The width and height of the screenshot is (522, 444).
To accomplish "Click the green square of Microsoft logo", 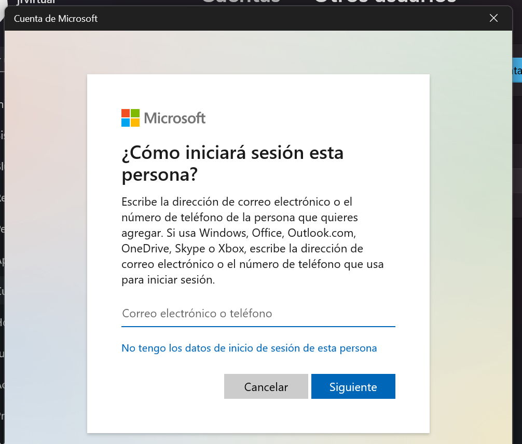I will [135, 113].
